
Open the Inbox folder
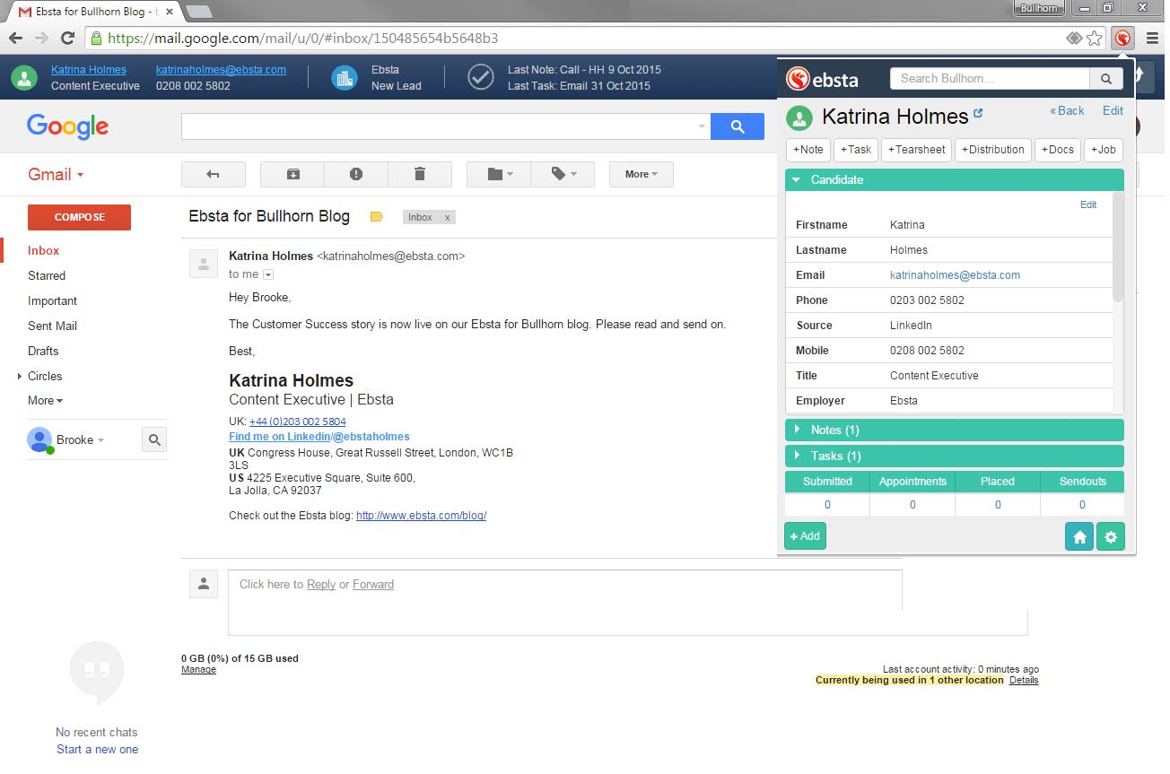(43, 251)
